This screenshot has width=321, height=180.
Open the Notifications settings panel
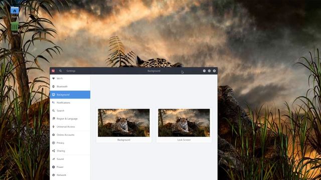point(70,102)
